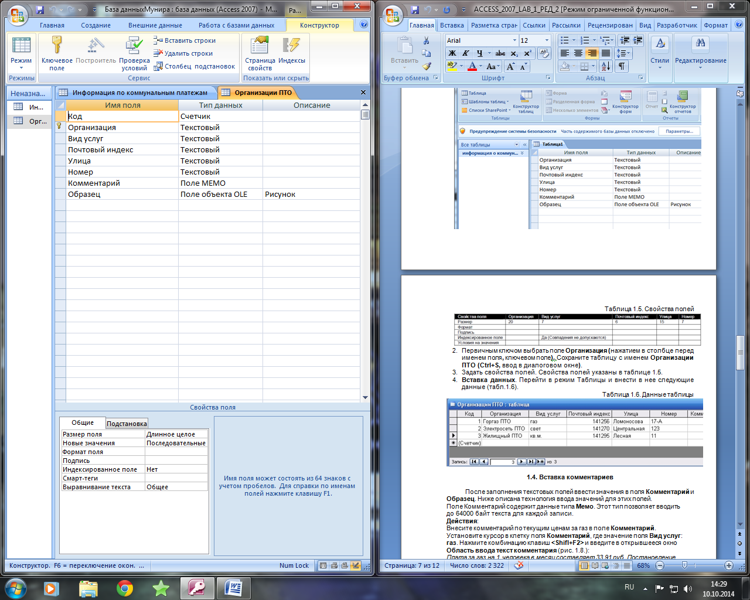Click the red font color button
This screenshot has width=750, height=600.
coord(472,66)
